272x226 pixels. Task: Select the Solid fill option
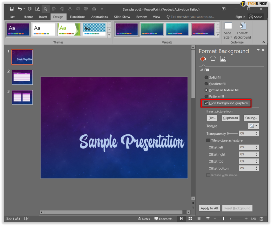coord(213,77)
